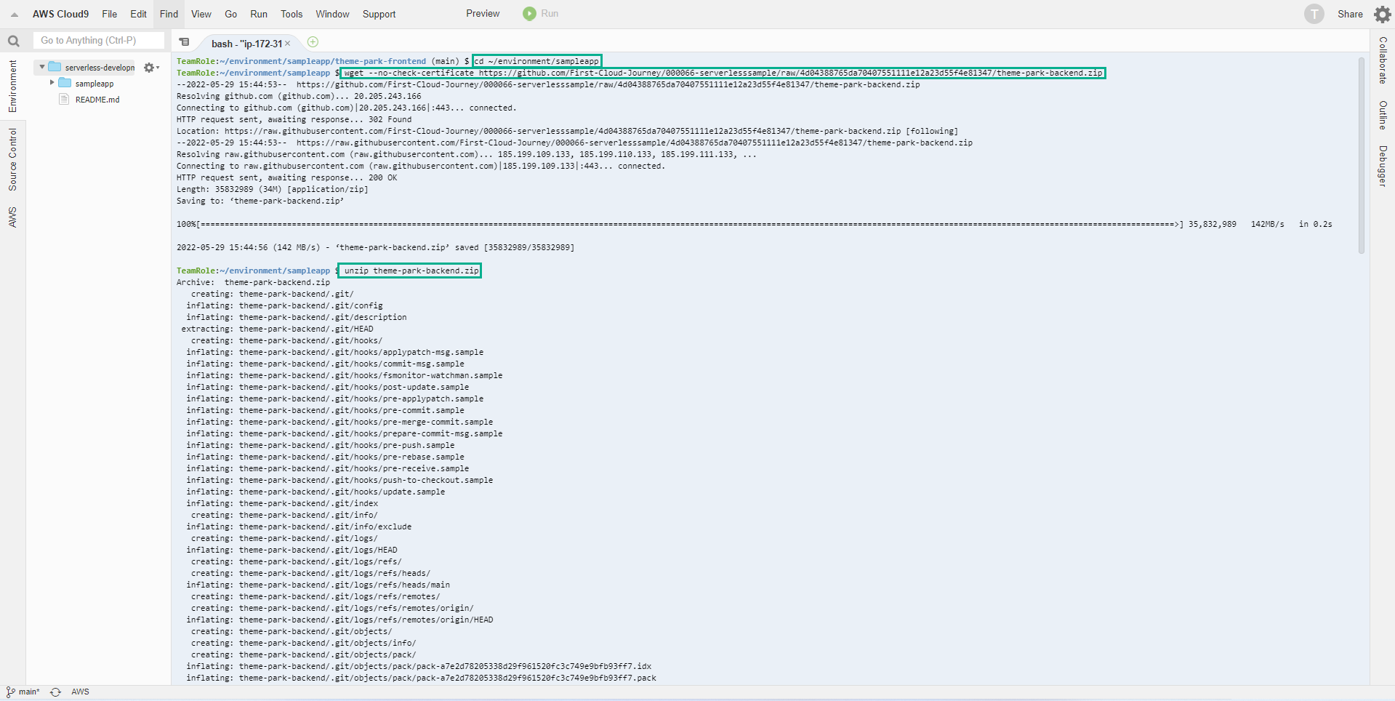Select the serverless-develop root folder
The height and width of the screenshot is (701, 1395).
click(100, 68)
